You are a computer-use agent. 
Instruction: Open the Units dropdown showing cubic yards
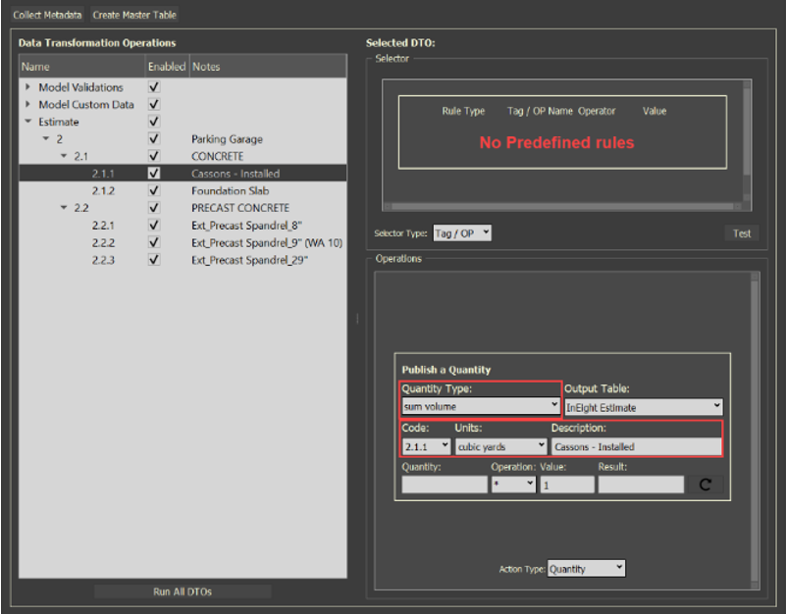[x=499, y=446]
